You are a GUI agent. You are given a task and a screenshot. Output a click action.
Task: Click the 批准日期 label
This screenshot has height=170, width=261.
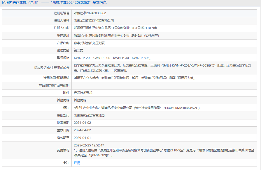click(x=63, y=123)
